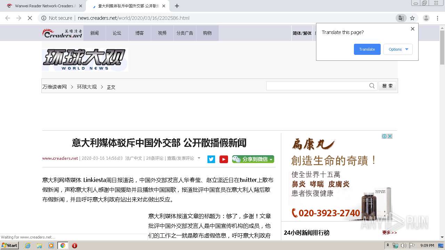Open the Chrome profile avatar
445x250 pixels.
pyautogui.click(x=426, y=18)
